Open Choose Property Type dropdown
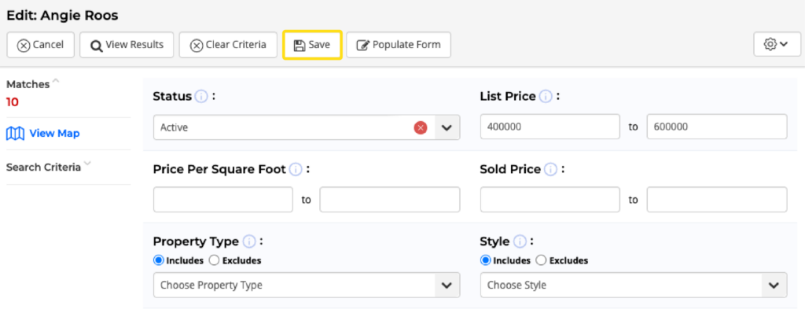Screen dimensions: 805x317 (x=307, y=286)
